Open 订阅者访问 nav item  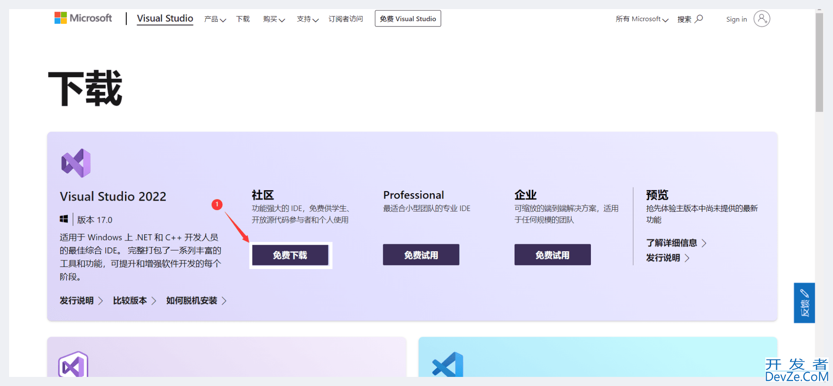point(346,19)
